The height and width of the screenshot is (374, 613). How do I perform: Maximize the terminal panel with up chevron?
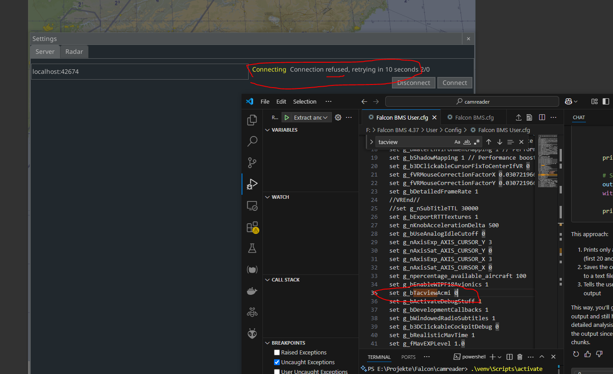(542, 357)
